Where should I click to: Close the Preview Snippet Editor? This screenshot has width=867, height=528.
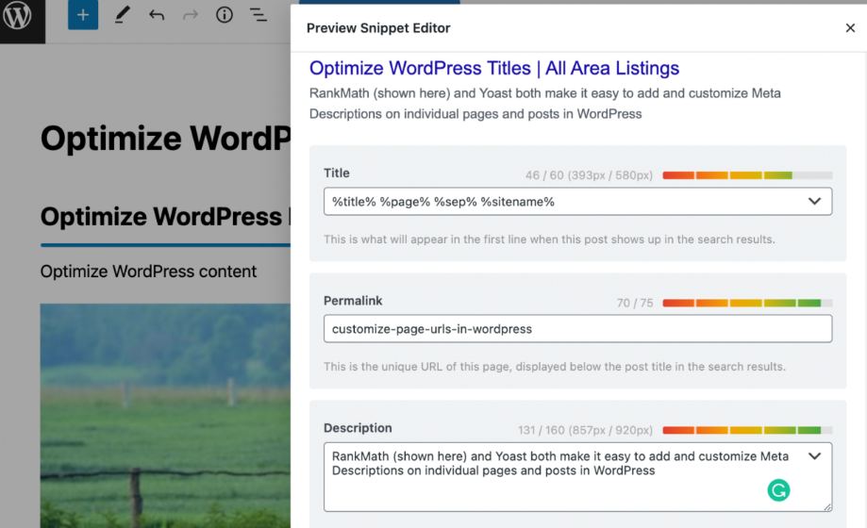(850, 27)
